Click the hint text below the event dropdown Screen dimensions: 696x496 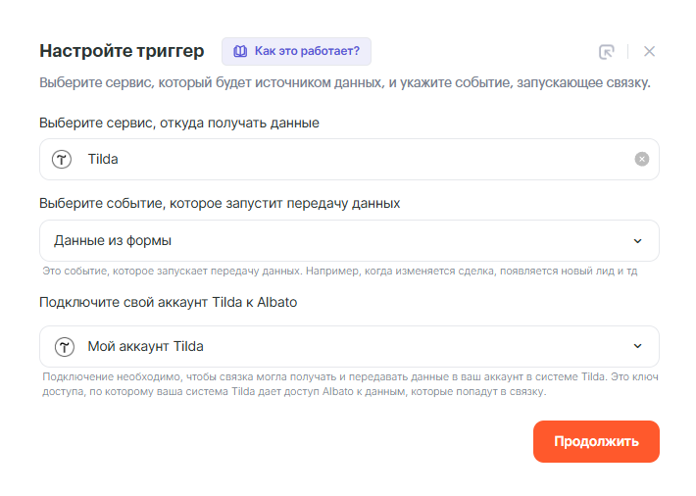pos(339,271)
